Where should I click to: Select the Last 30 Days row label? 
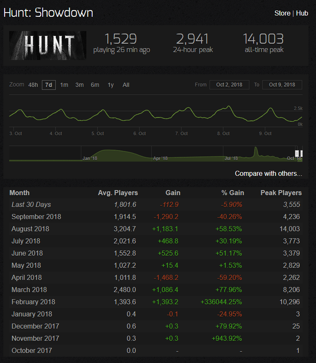point(31,205)
